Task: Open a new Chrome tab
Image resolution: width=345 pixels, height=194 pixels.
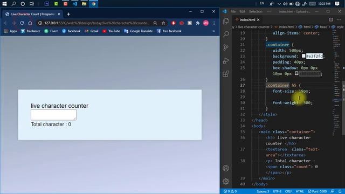Action: point(68,14)
